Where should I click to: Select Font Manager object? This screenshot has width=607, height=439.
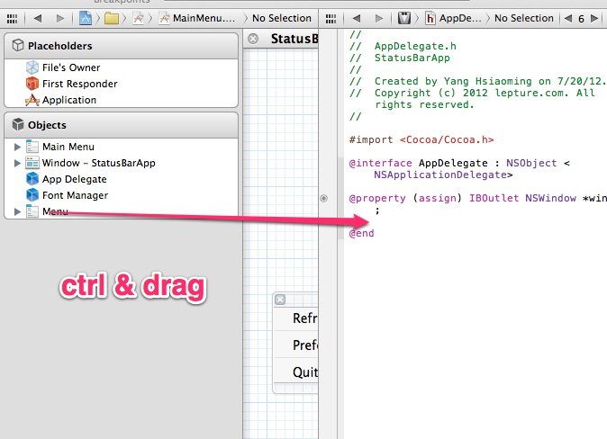point(122,195)
